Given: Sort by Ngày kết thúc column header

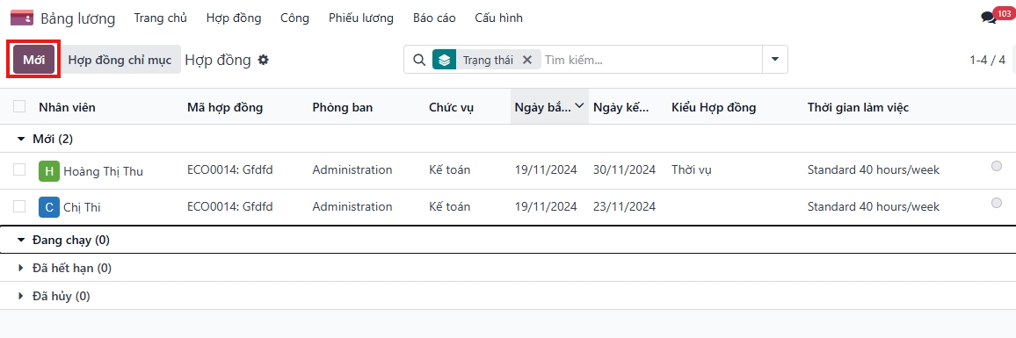Looking at the screenshot, I should click(620, 107).
